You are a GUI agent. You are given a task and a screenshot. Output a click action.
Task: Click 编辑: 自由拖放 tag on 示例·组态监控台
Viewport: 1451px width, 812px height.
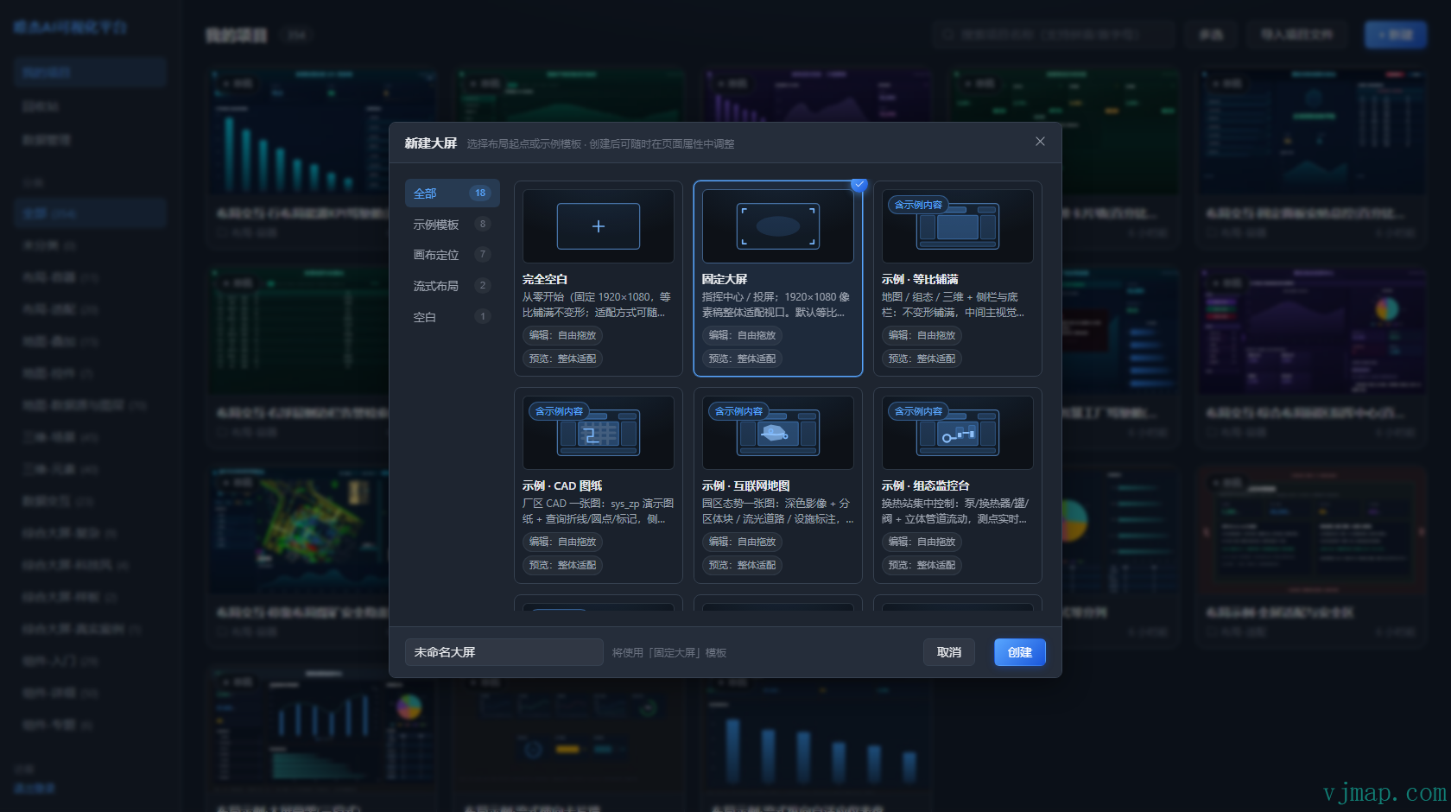point(922,542)
